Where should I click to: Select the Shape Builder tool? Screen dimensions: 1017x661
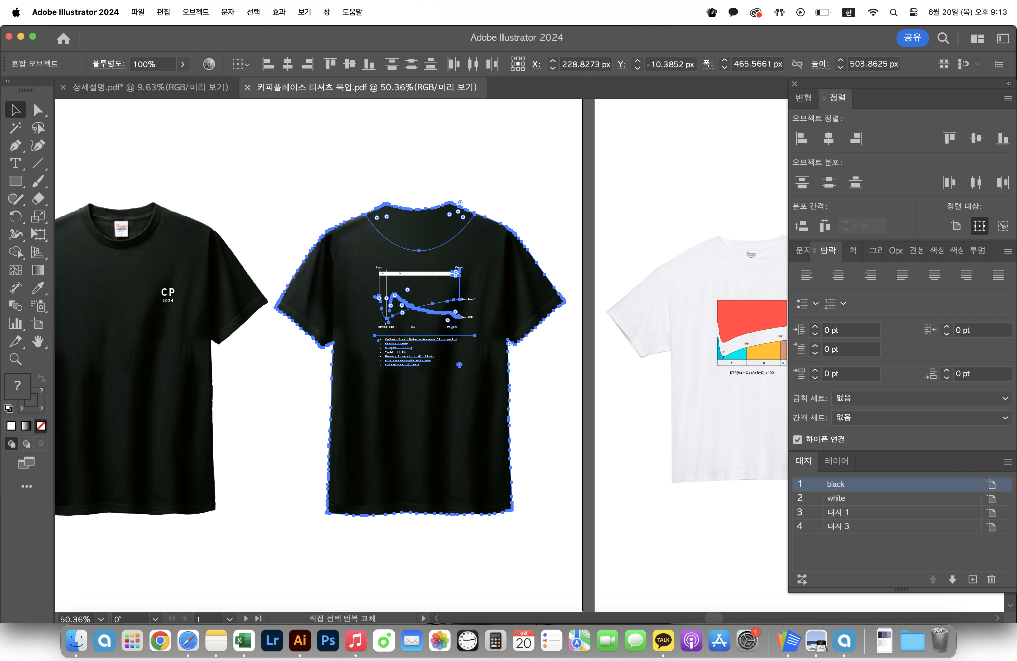click(x=15, y=252)
